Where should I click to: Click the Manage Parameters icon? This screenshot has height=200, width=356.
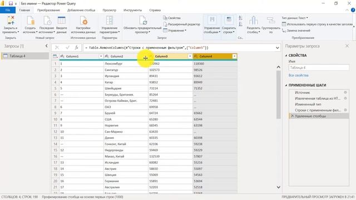point(110,21)
